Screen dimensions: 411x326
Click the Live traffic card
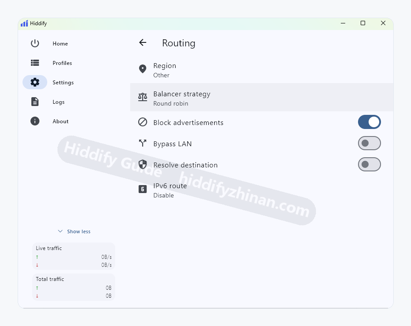click(x=74, y=256)
